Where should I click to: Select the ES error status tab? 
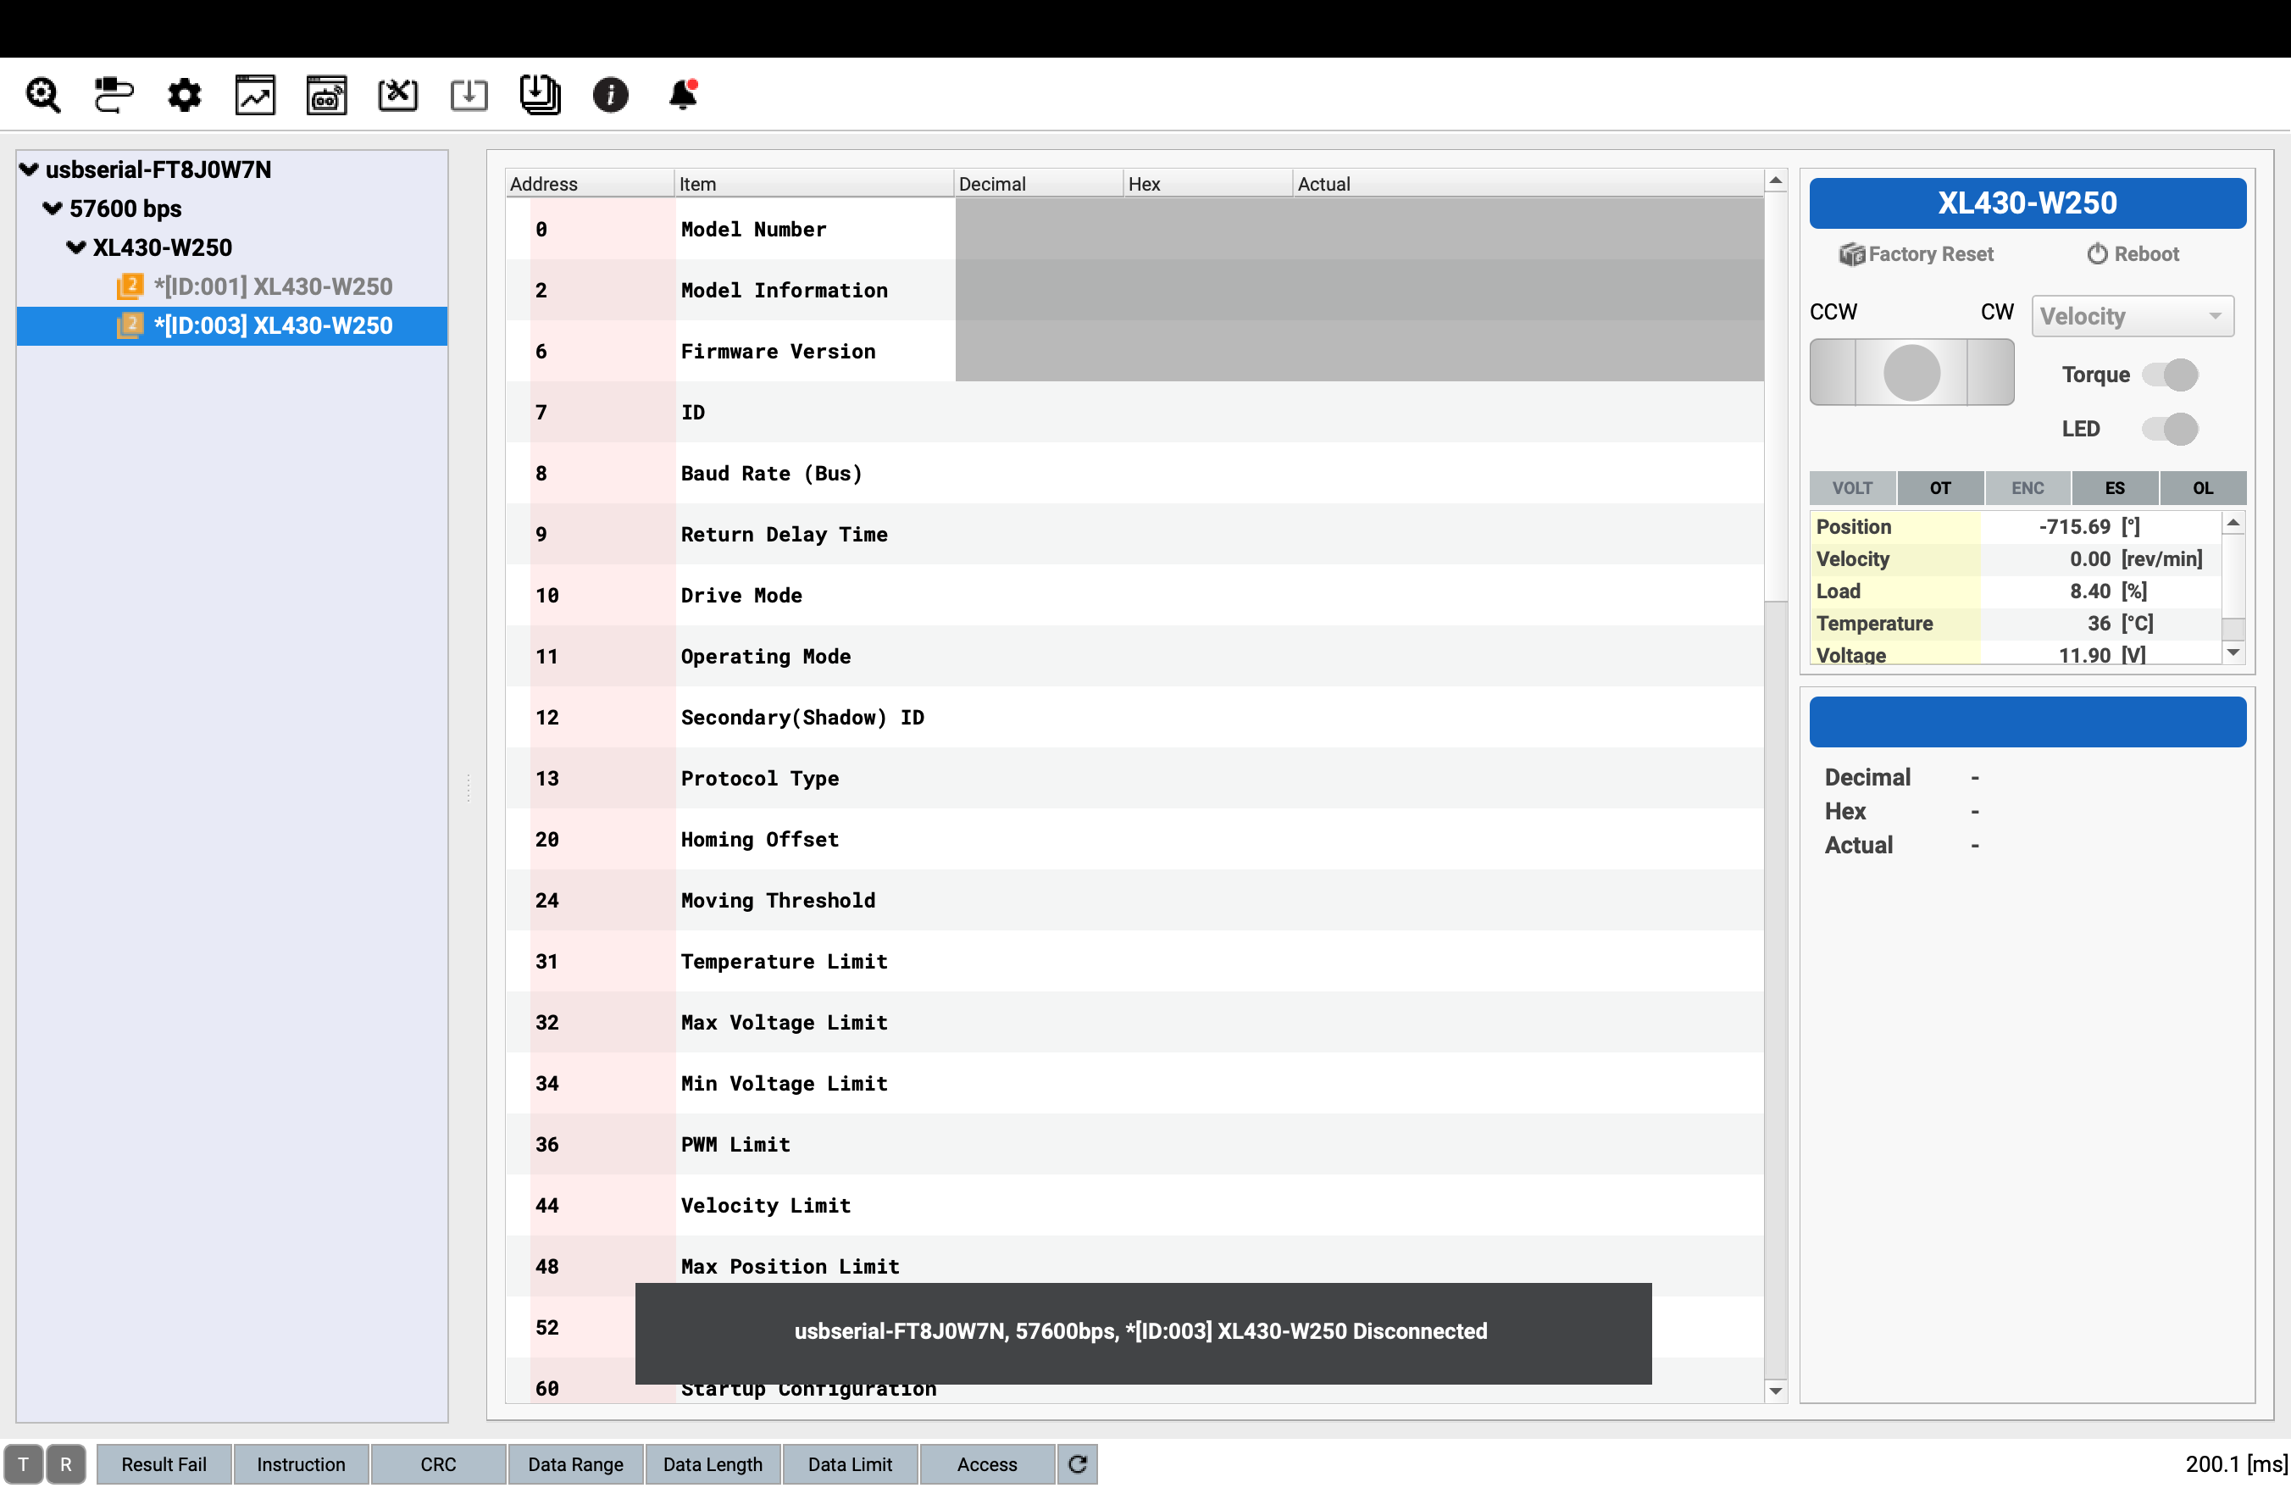2115,488
